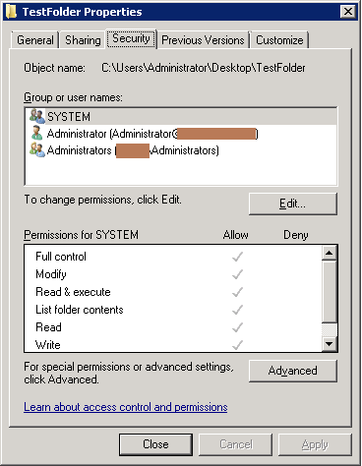Click the SYSTEM group icon
The height and width of the screenshot is (466, 362).
tap(37, 116)
